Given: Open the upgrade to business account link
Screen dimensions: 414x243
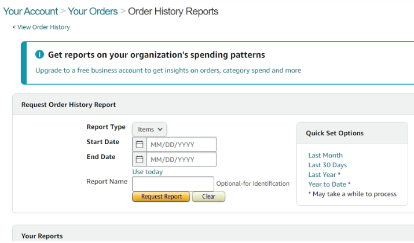Looking at the screenshot, I should pos(168,71).
